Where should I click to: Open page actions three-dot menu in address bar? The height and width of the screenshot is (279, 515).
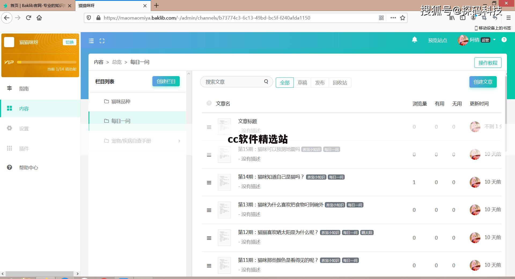click(393, 18)
